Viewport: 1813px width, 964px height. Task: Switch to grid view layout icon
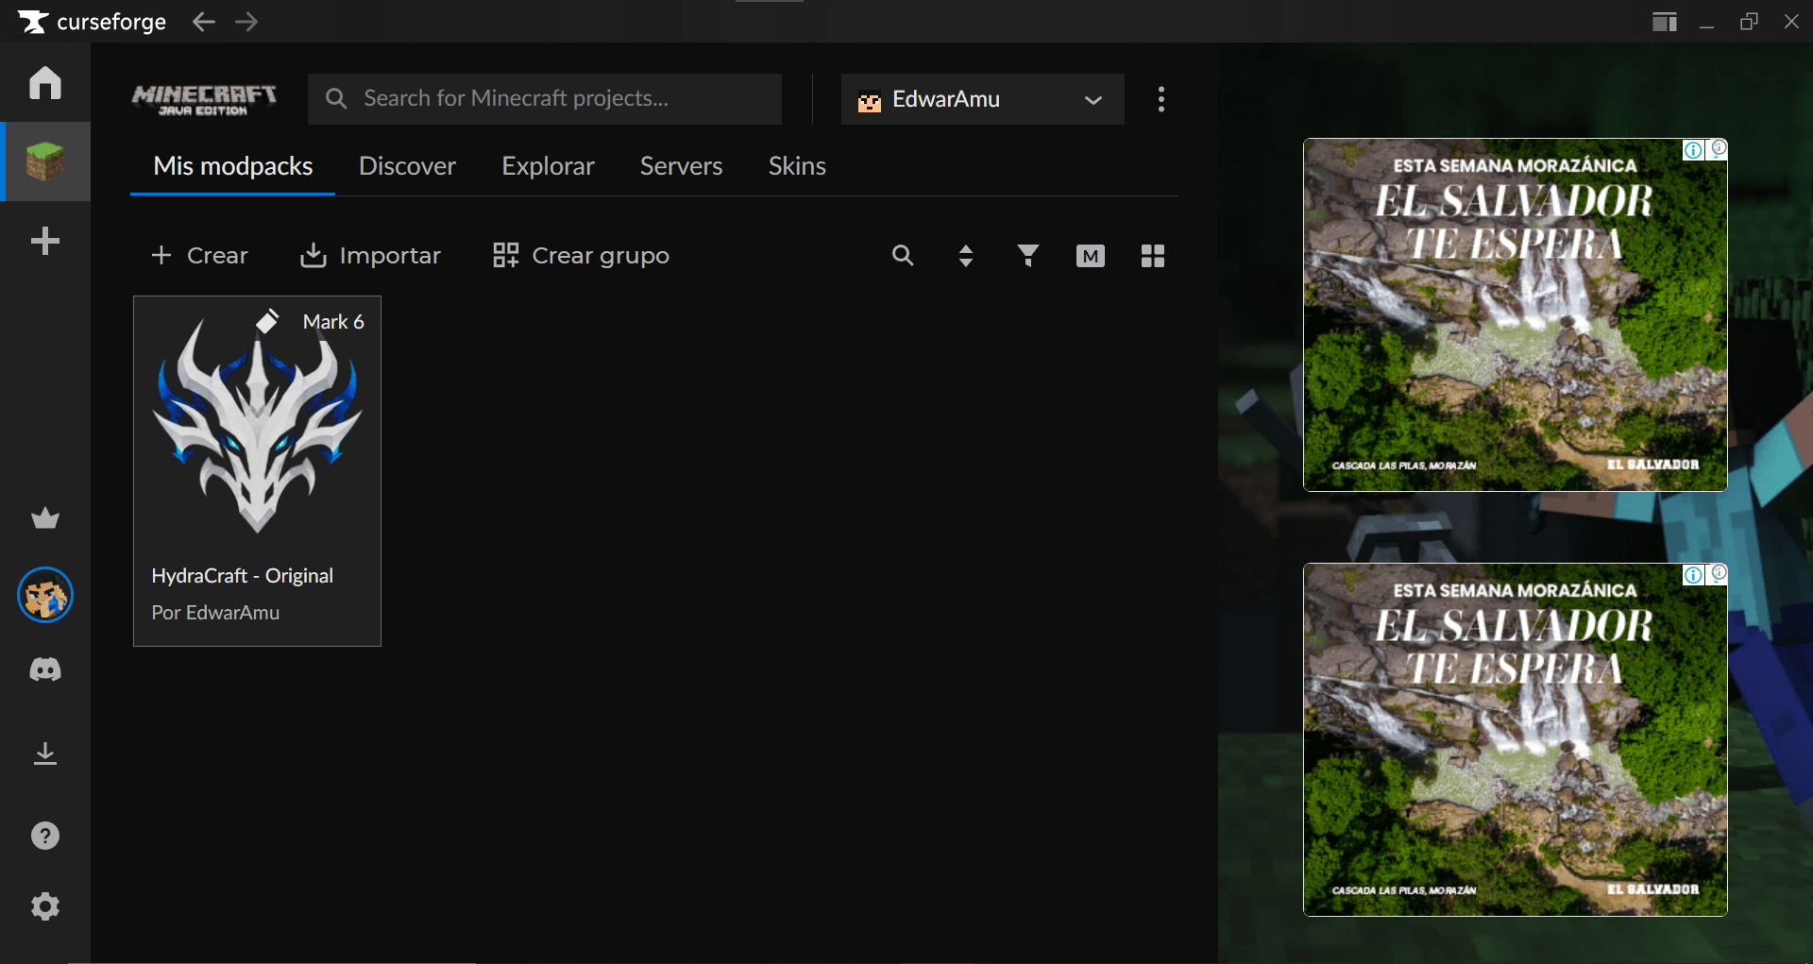point(1153,256)
